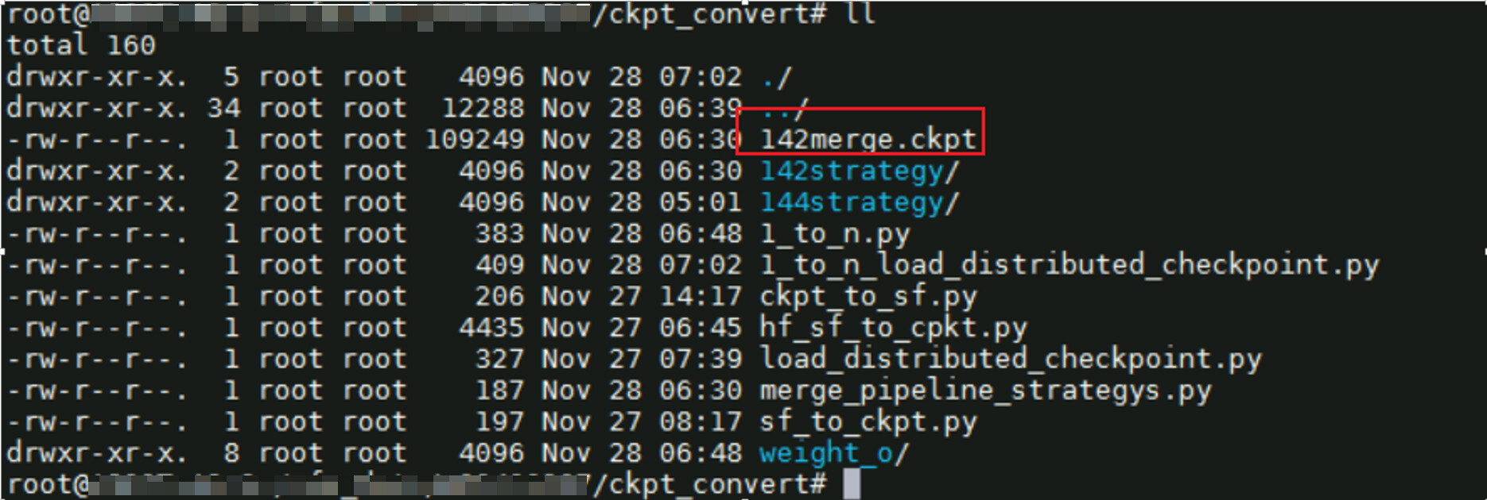Click the 4435 file size value
Screen dimensions: 1487x500
(491, 328)
